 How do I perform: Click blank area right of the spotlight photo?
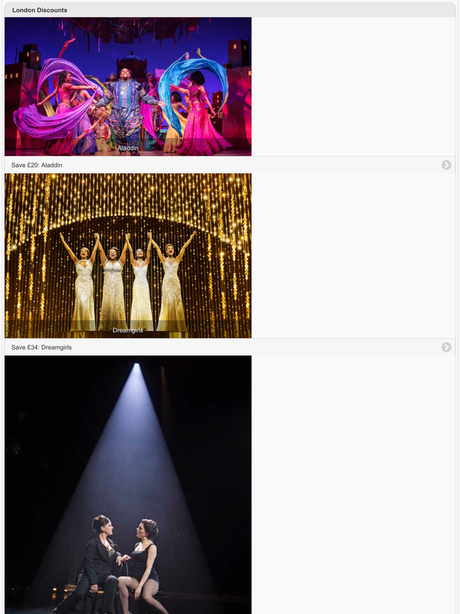pyautogui.click(x=353, y=485)
